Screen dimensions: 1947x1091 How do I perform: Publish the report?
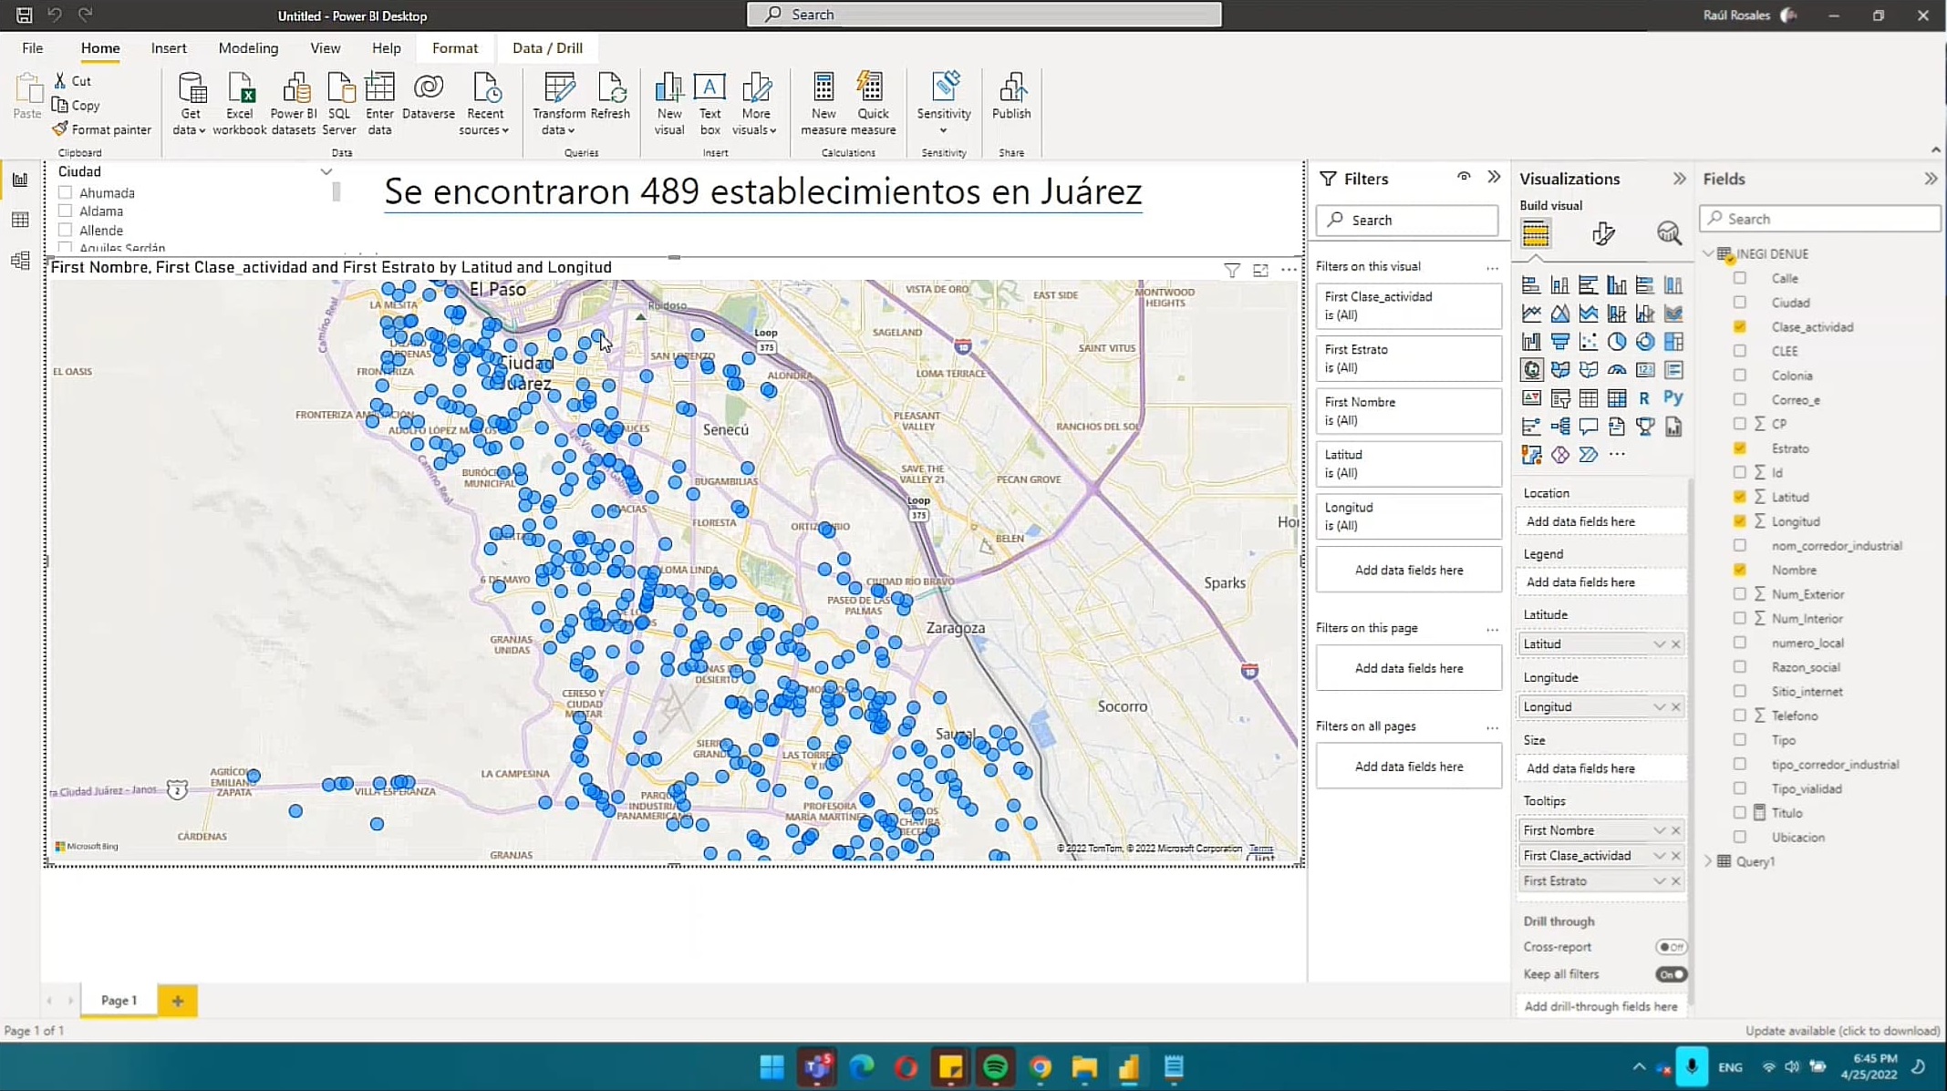(x=1011, y=96)
